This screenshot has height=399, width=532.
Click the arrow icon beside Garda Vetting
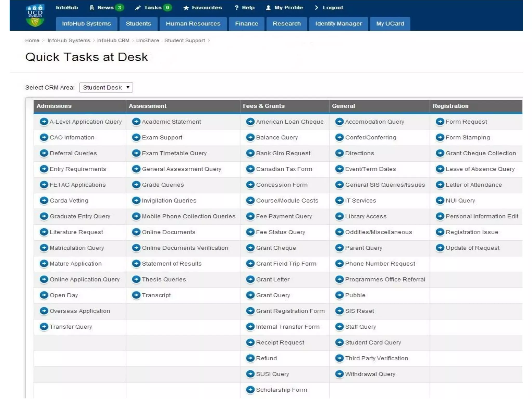[44, 201]
